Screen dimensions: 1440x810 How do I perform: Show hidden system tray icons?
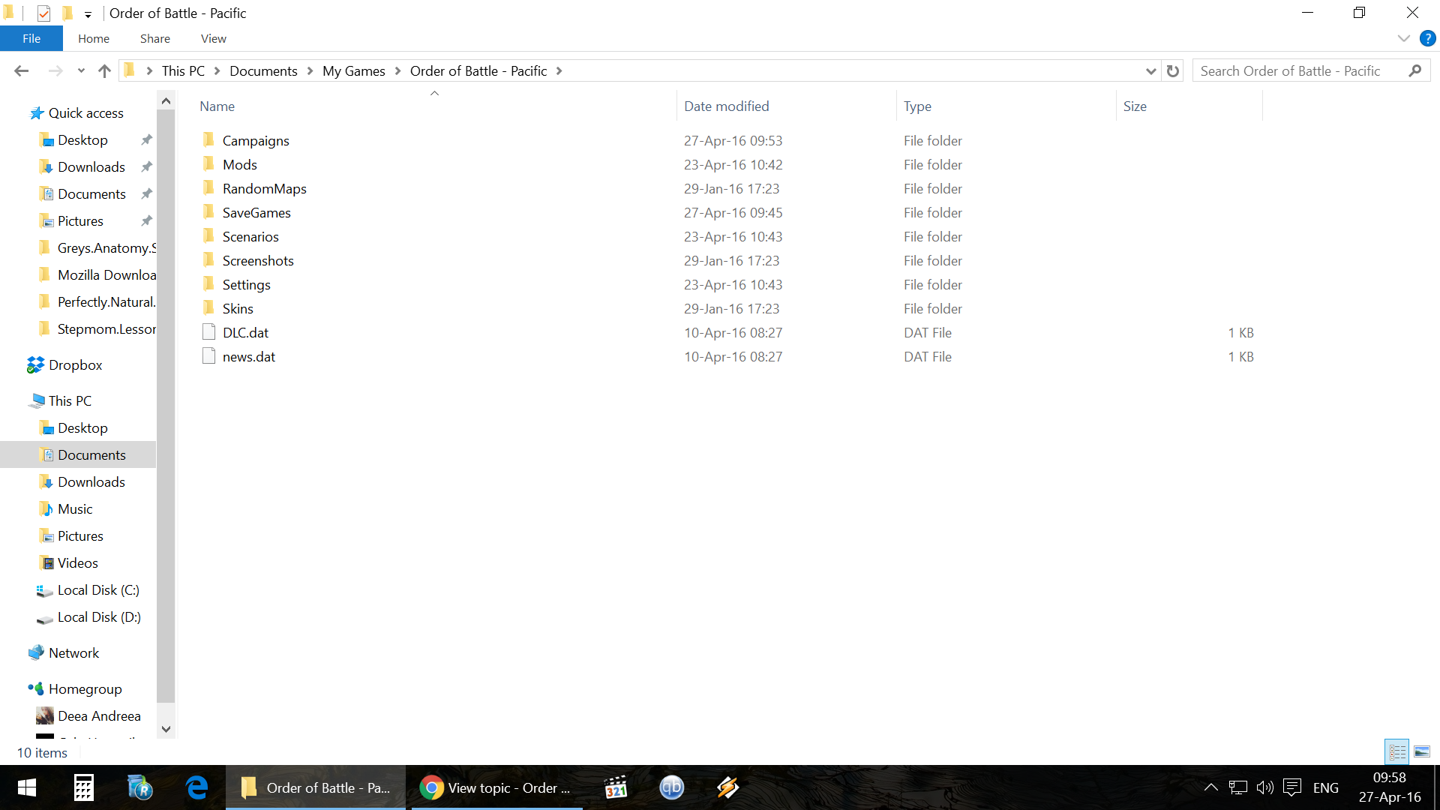tap(1210, 787)
